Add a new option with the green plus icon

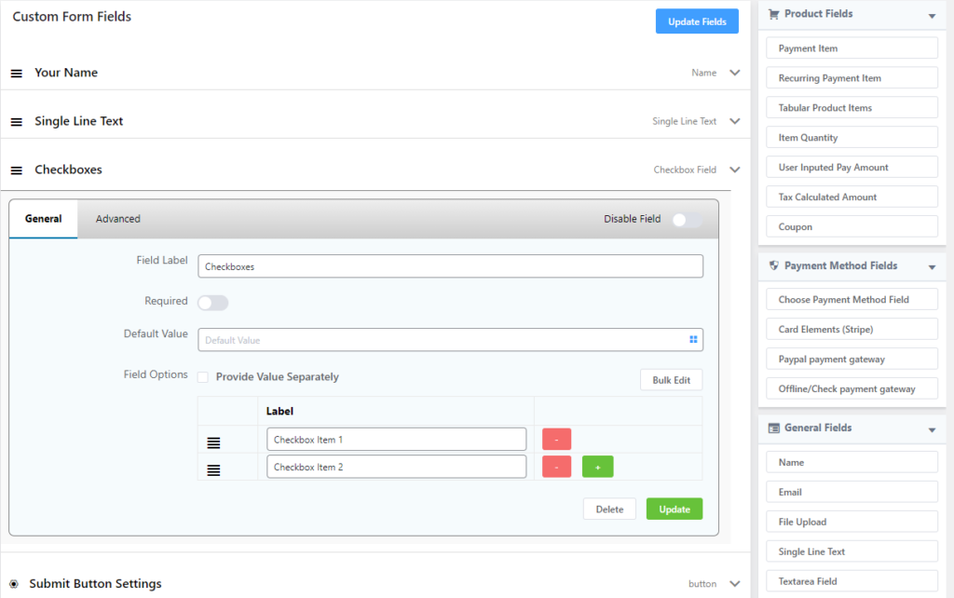pos(597,466)
